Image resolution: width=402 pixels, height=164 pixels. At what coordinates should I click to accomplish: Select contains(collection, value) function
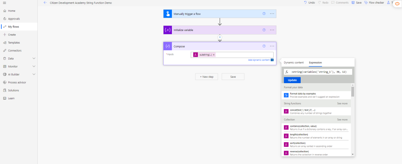(316, 128)
